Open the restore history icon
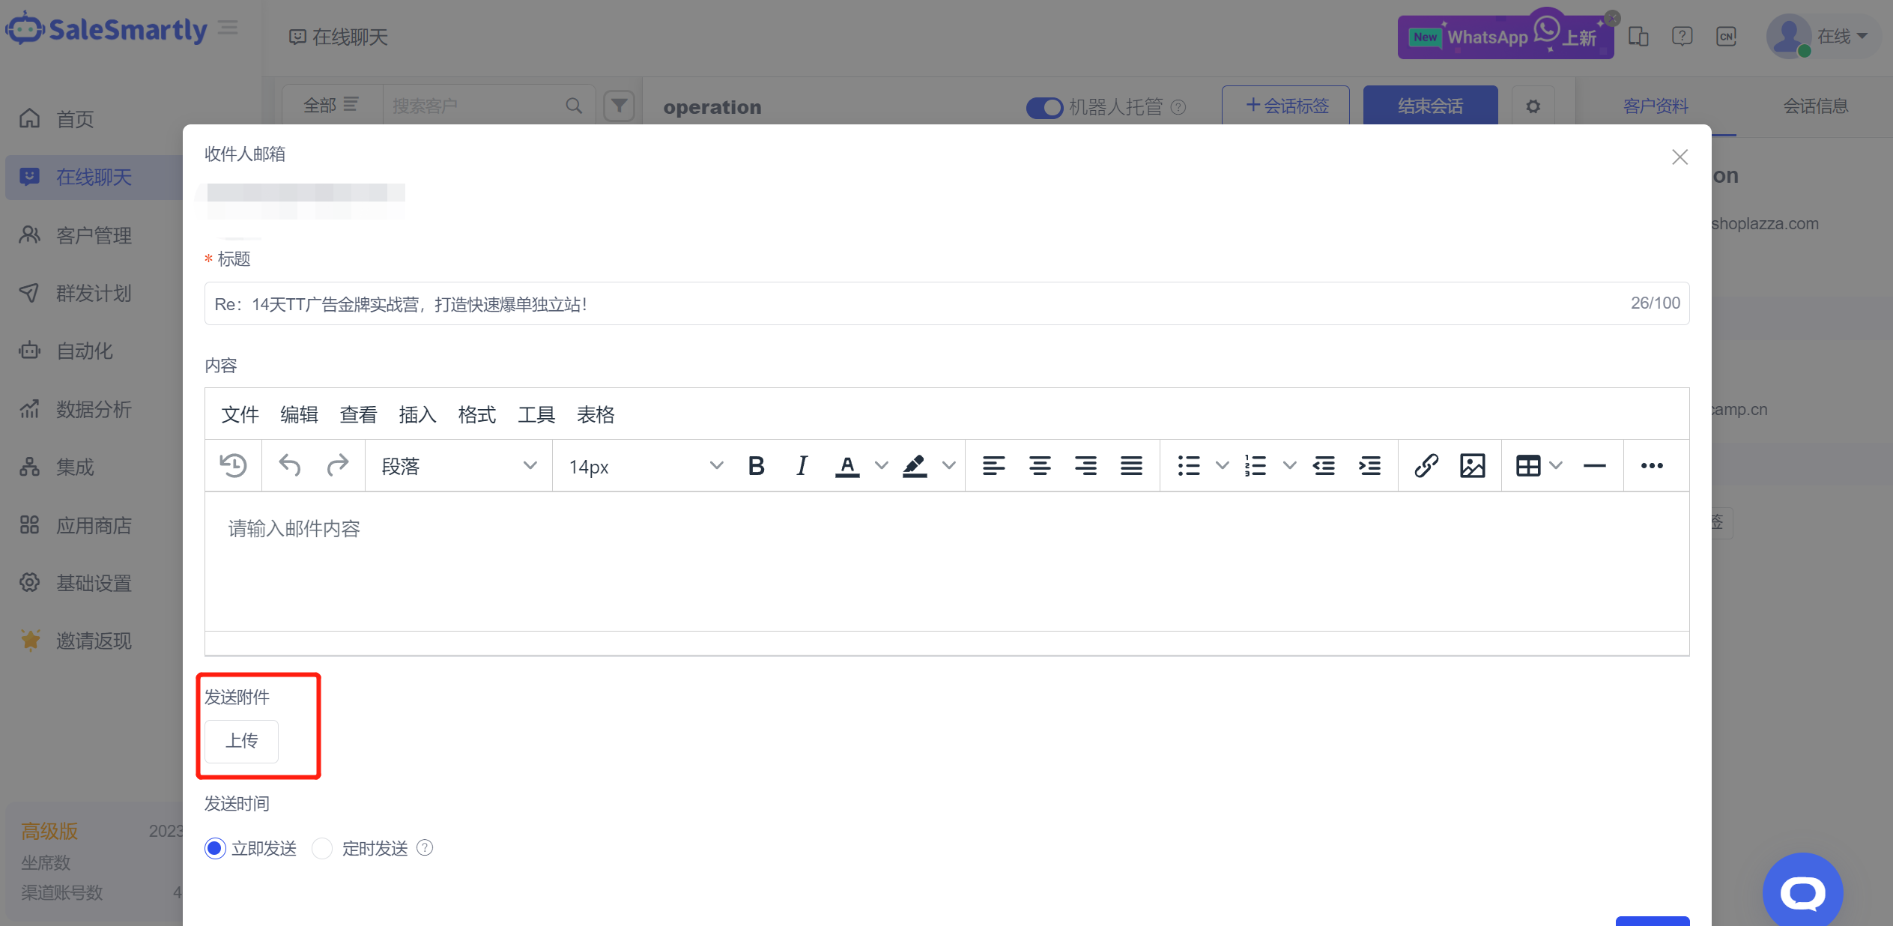The width and height of the screenshot is (1893, 926). [x=233, y=466]
